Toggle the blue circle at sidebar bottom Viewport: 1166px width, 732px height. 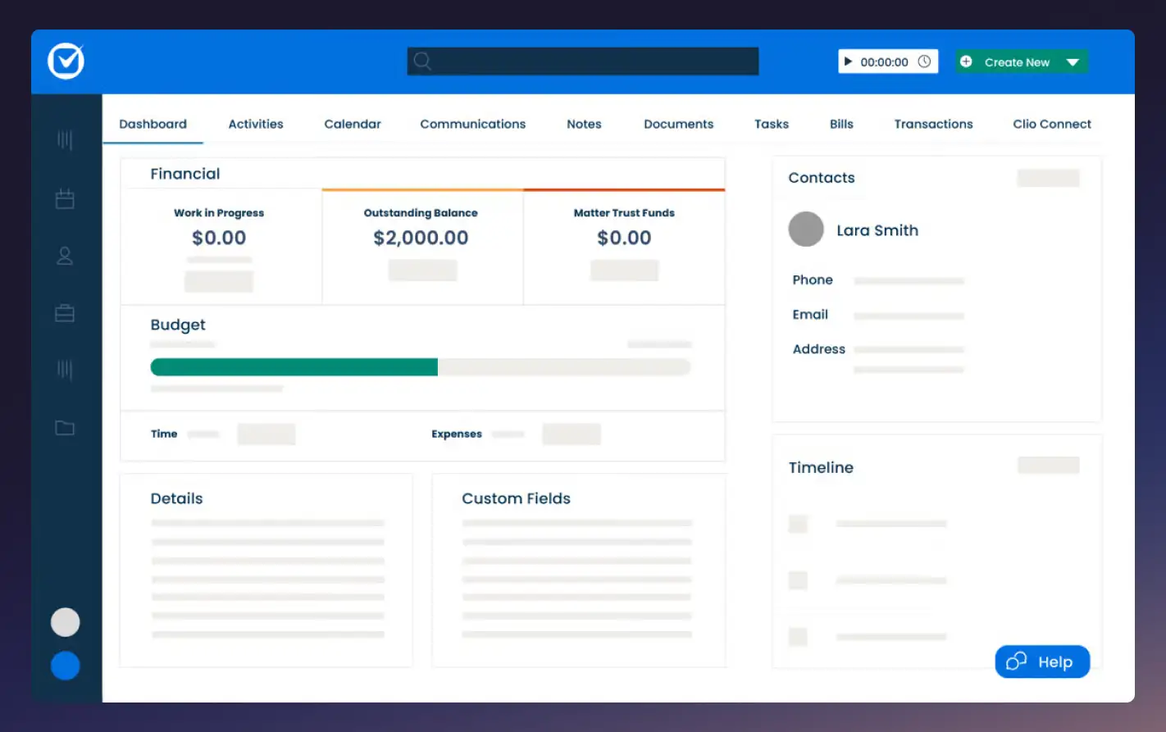[x=65, y=666]
